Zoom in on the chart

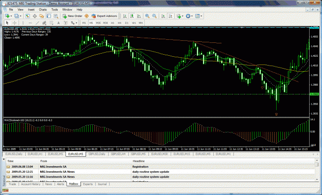(x=147, y=16)
